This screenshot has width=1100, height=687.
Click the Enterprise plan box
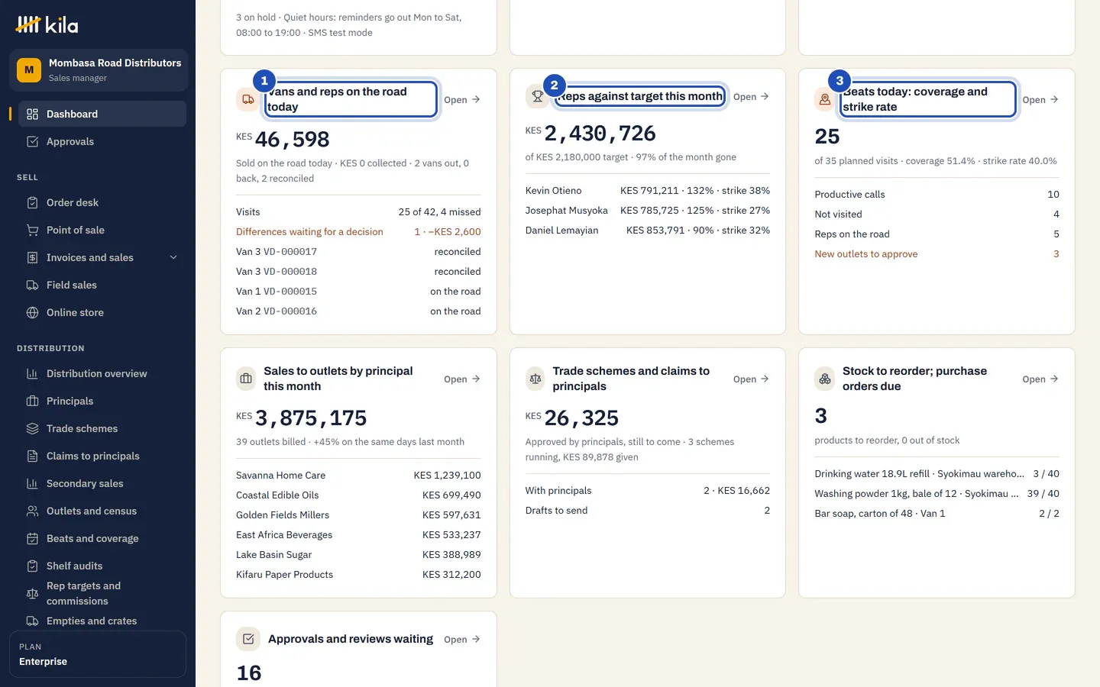point(98,654)
